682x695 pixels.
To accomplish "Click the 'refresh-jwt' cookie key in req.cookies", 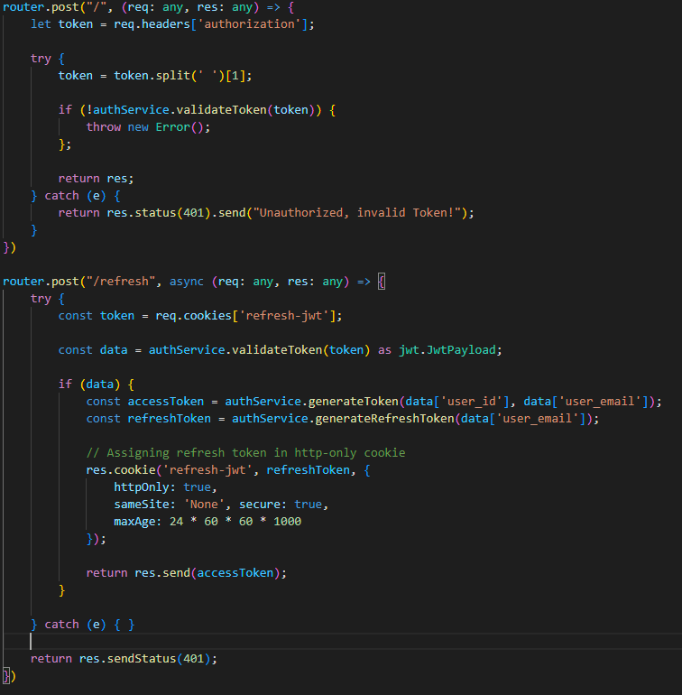I will click(287, 316).
